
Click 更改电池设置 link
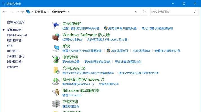pos(71,62)
